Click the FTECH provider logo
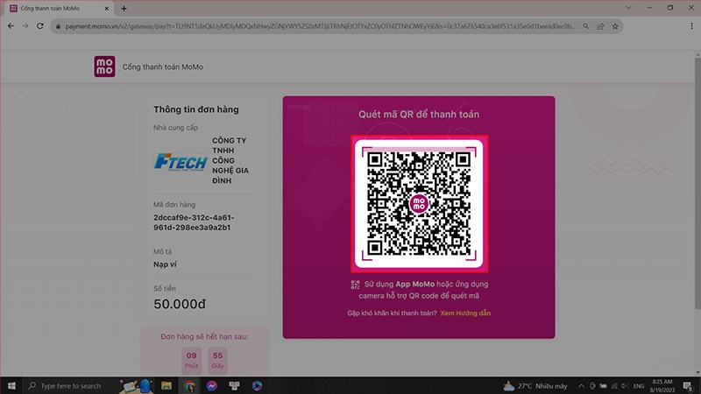This screenshot has width=701, height=394. (181, 162)
